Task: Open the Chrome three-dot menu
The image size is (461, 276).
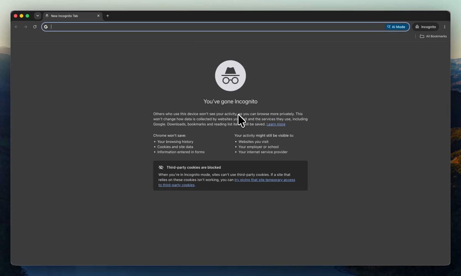Action: (x=444, y=27)
